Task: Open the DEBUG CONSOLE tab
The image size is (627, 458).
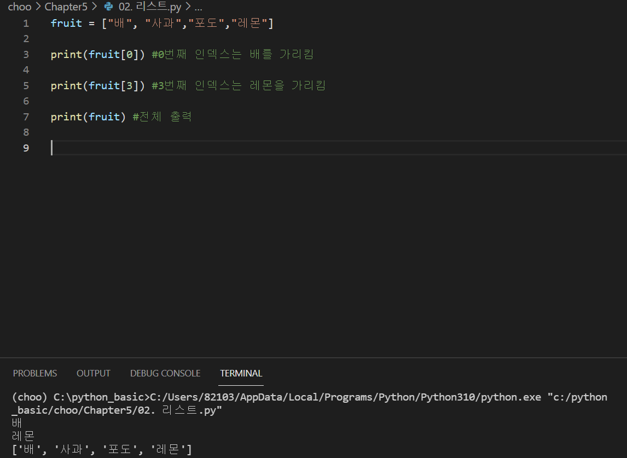Action: [x=165, y=373]
